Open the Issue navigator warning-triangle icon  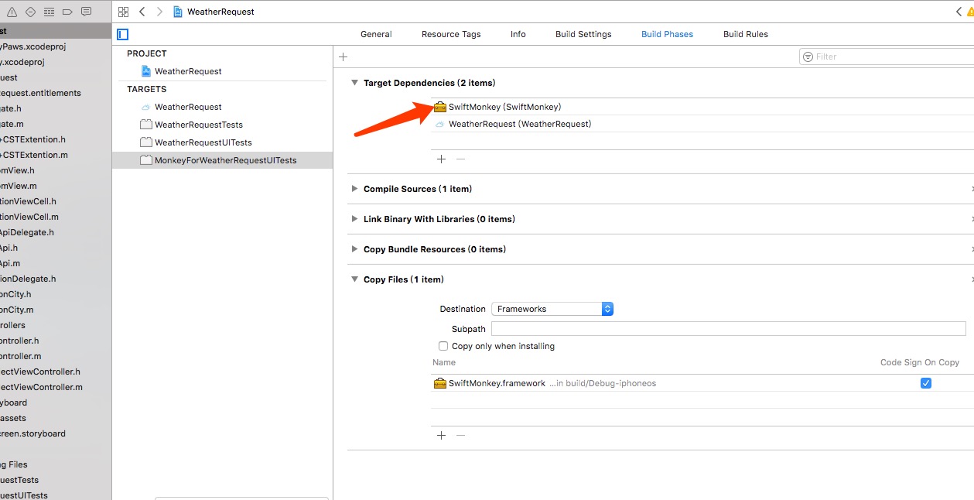(x=12, y=12)
